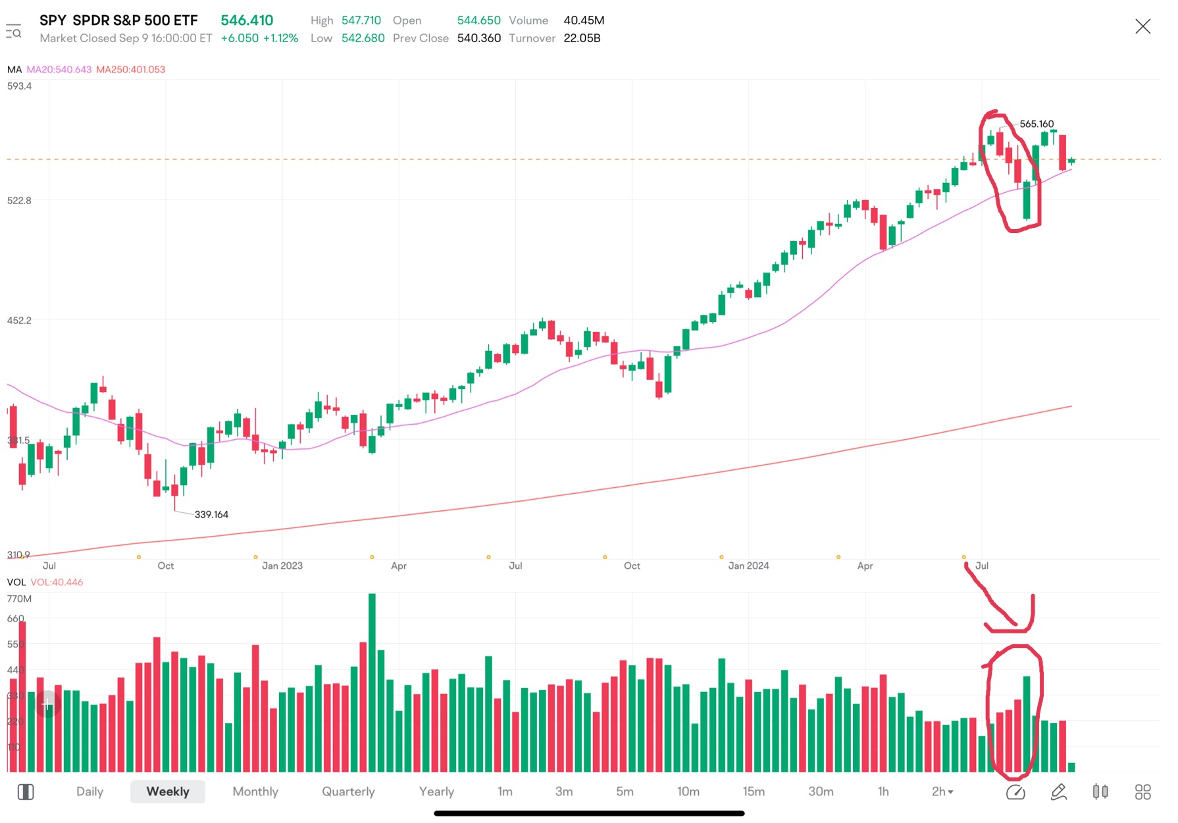Close the full-screen chart view

point(1143,26)
